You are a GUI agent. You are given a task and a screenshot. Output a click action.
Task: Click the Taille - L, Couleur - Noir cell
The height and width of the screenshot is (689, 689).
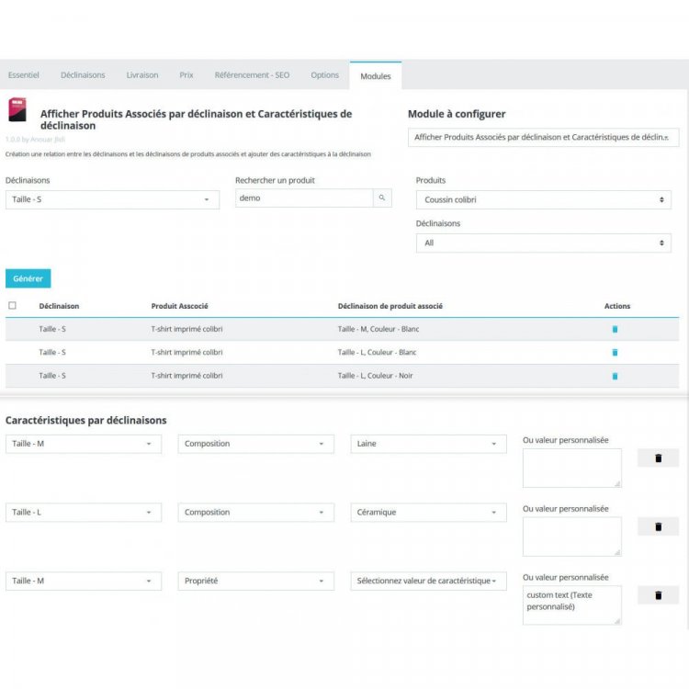tap(375, 376)
